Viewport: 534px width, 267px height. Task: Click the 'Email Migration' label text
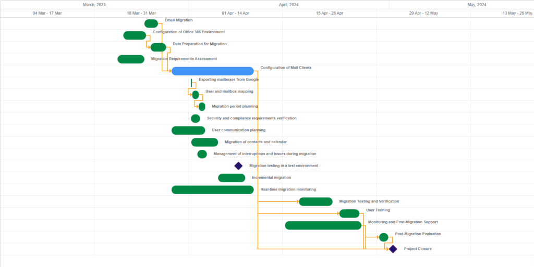(179, 20)
